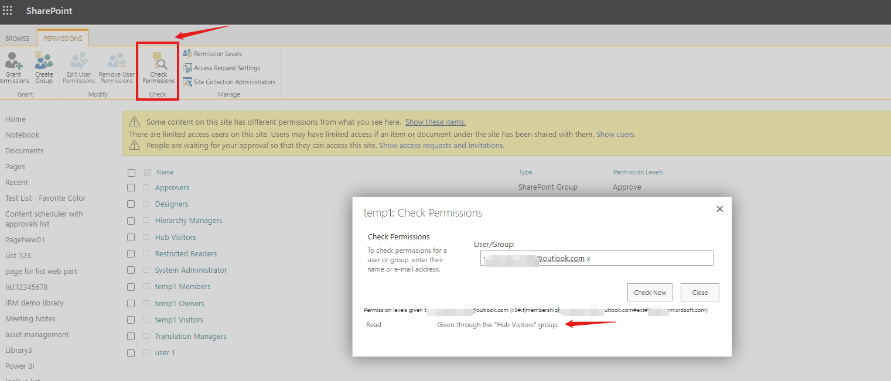Image resolution: width=891 pixels, height=381 pixels.
Task: Click into the User/Group input field
Action: tap(596, 258)
